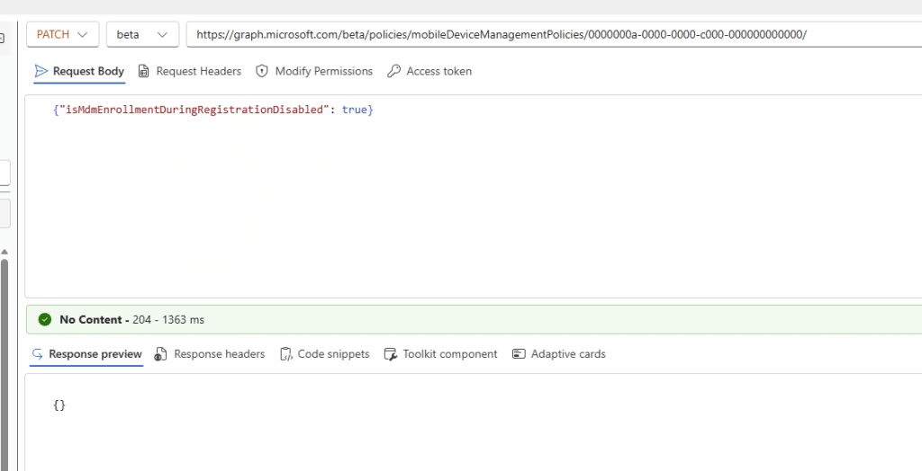Click the green success checkmark icon
The height and width of the screenshot is (471, 922).
[45, 319]
